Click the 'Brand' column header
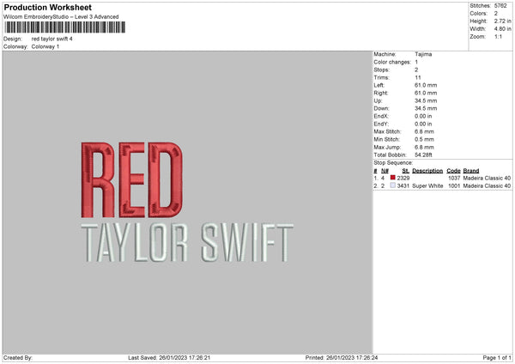This screenshot has height=364, width=515. [x=471, y=171]
